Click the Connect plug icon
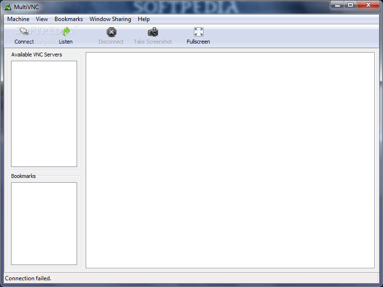The image size is (383, 287). tap(24, 32)
